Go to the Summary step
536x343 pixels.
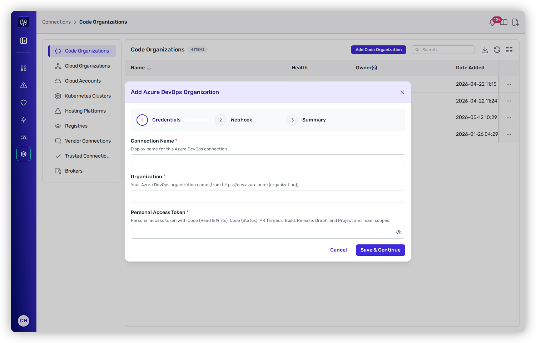pos(306,120)
